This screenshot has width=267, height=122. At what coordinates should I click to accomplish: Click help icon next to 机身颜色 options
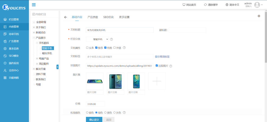coord(124,112)
